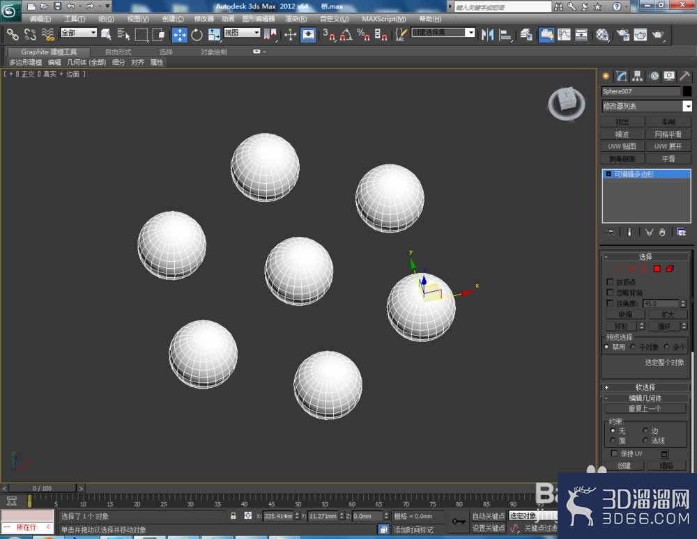Open the Curve Editor icon
This screenshot has height=539, width=697.
[564, 34]
